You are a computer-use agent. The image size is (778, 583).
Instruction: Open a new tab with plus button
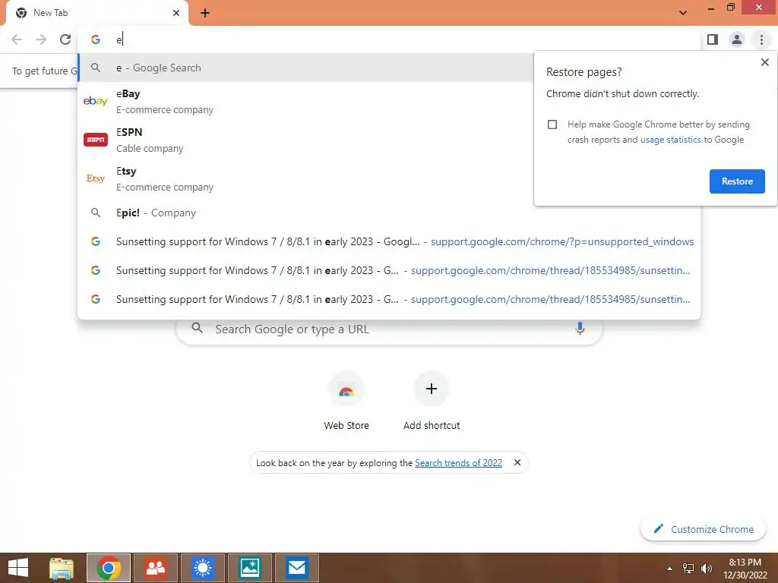click(205, 13)
